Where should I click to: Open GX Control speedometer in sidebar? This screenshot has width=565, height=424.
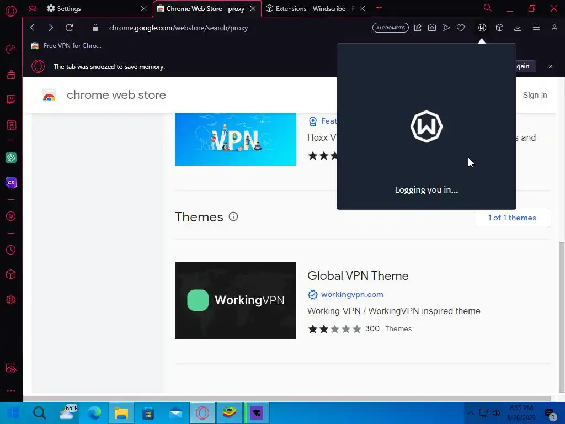coord(11,49)
